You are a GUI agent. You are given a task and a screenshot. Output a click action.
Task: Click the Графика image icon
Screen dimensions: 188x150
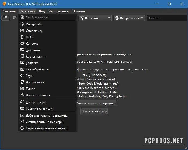tap(22, 63)
